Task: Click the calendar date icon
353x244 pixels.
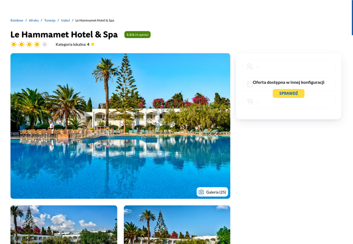Action: [250, 84]
